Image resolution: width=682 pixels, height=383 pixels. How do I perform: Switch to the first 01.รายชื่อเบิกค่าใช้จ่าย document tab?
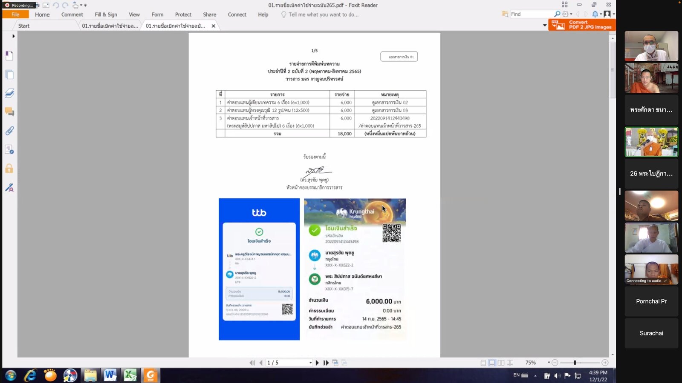[110, 26]
